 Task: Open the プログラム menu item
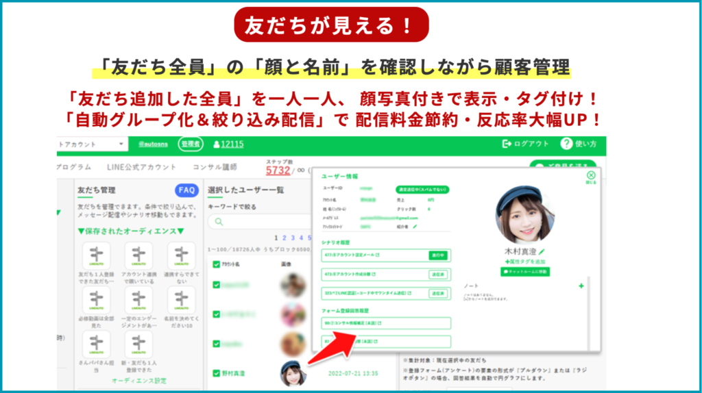[74, 167]
